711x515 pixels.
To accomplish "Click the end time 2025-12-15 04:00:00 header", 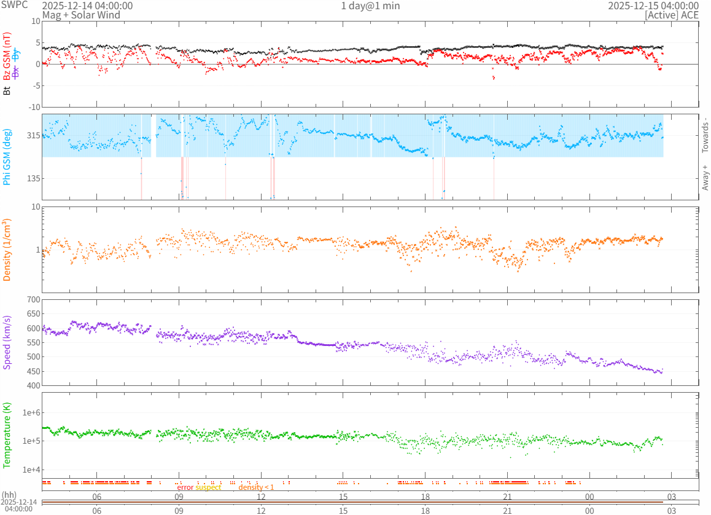I will (x=653, y=6).
